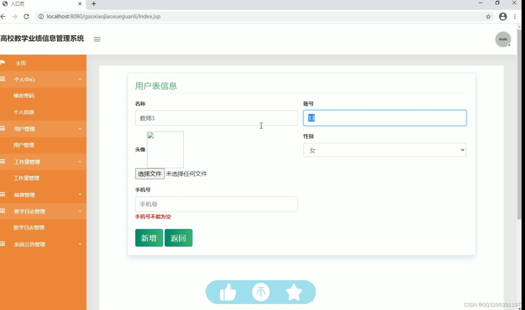Screen dimensions: 525x310
Task: Click the 用户表信息 heading
Action: pos(156,86)
